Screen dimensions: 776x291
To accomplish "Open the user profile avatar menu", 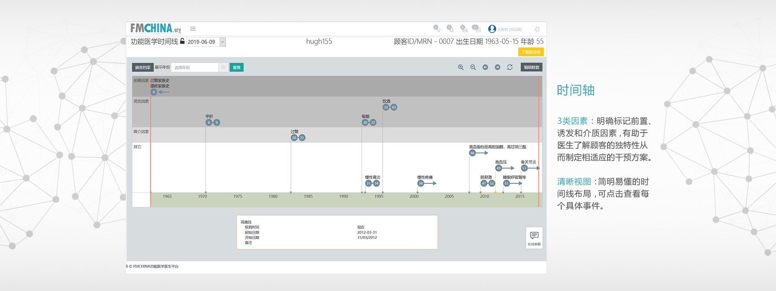I will [492, 29].
